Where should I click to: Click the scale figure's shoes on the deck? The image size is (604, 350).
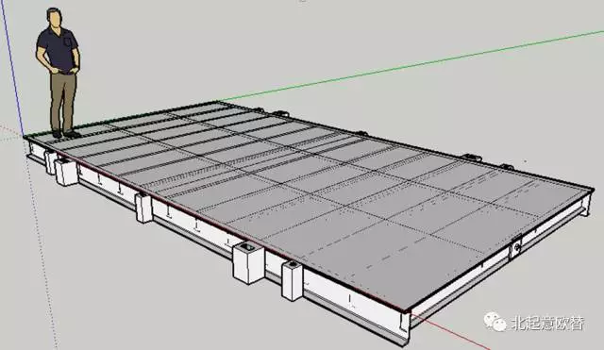coord(66,134)
